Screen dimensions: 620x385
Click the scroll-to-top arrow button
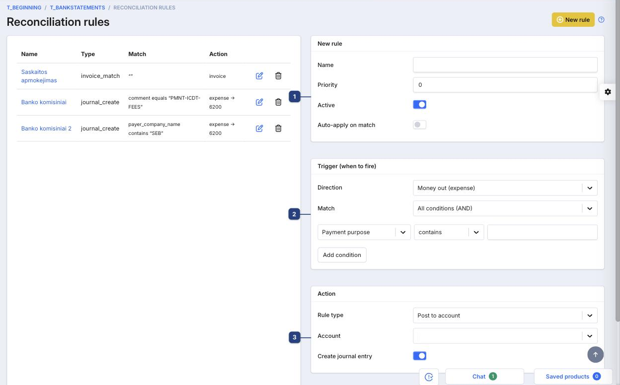point(596,355)
